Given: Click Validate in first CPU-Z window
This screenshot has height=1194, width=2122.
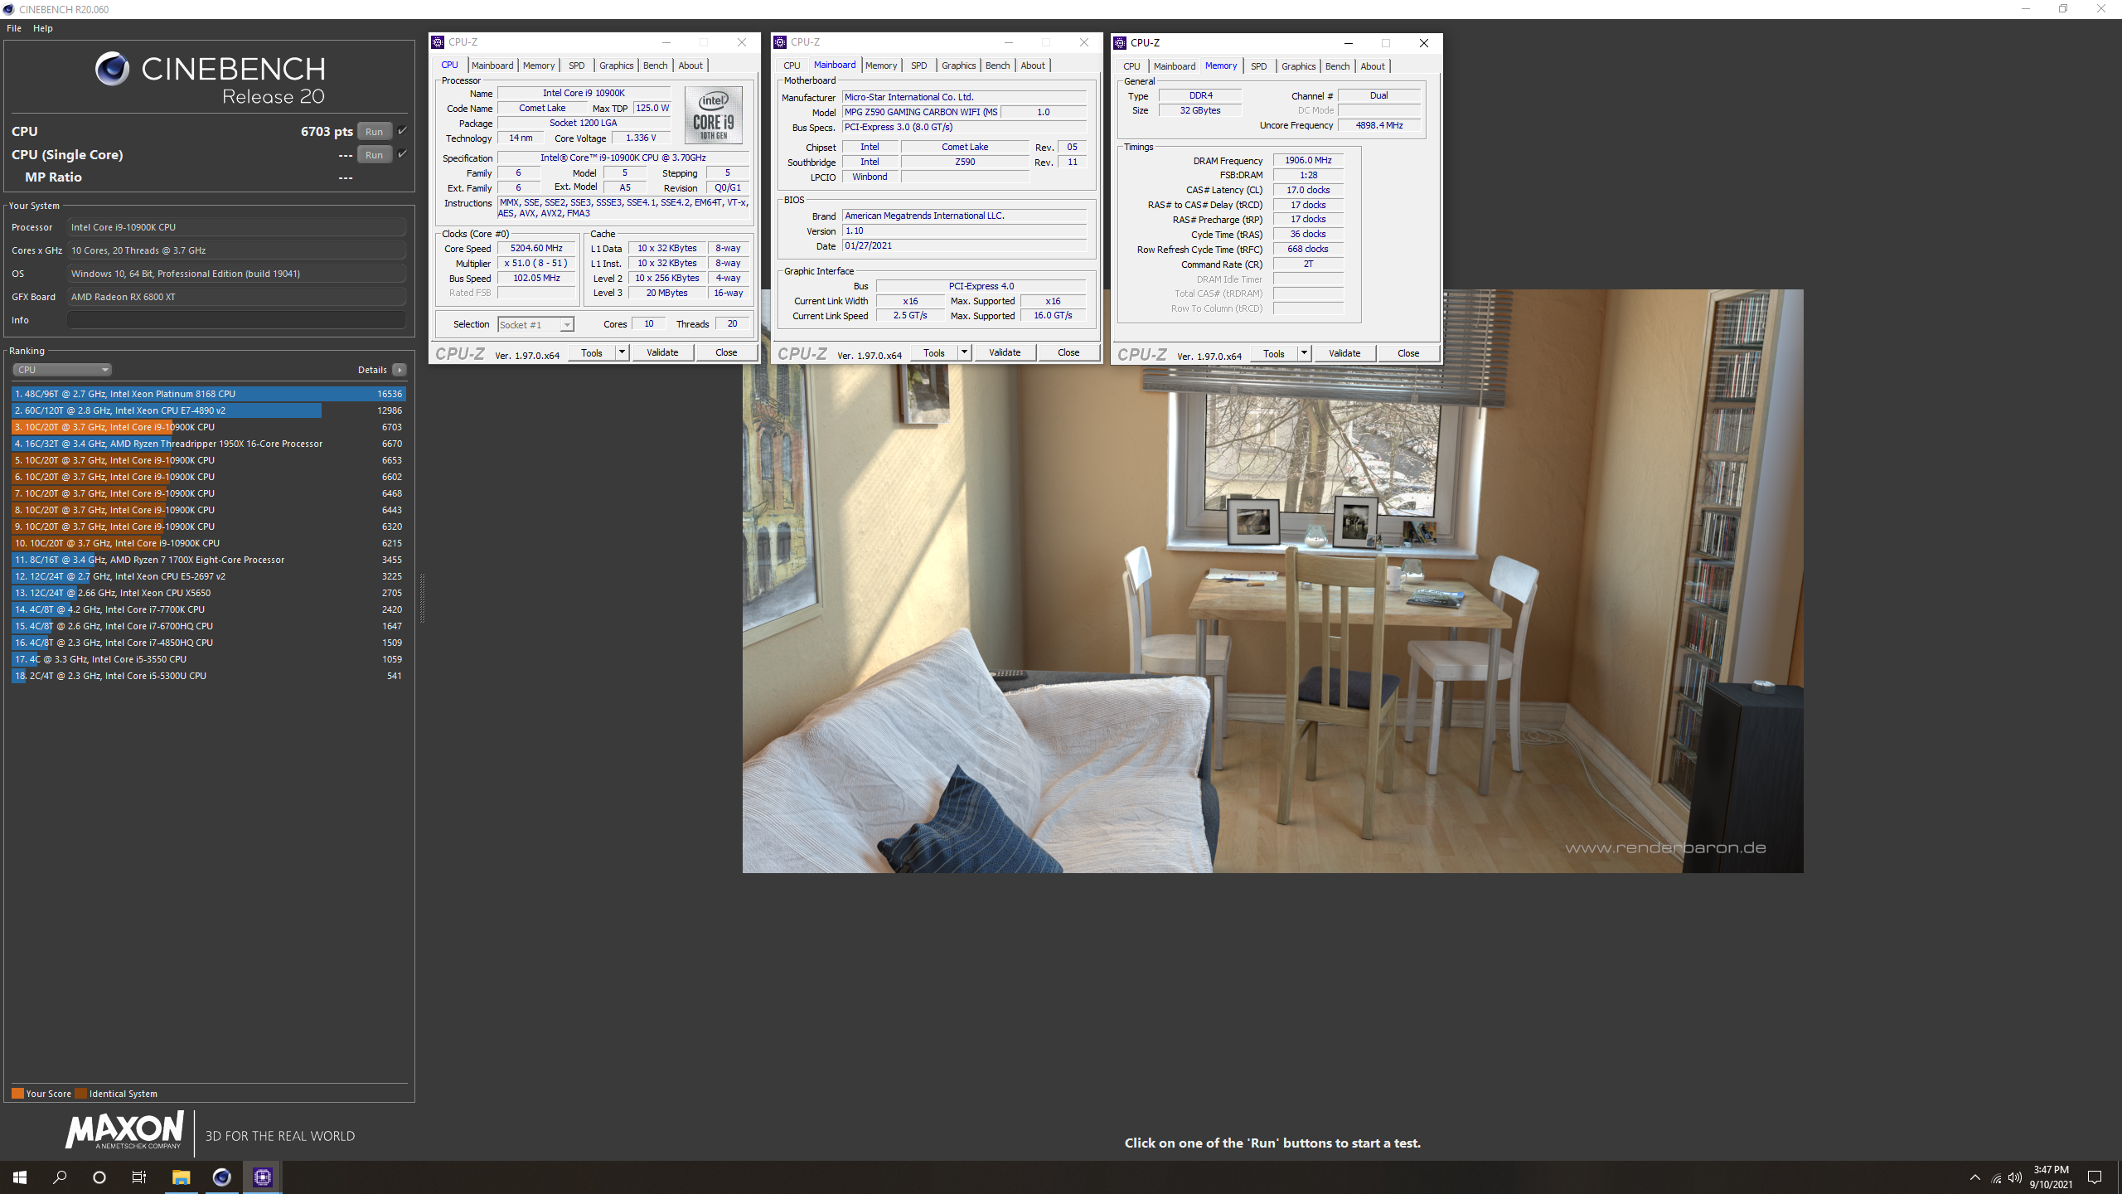Looking at the screenshot, I should click(662, 353).
